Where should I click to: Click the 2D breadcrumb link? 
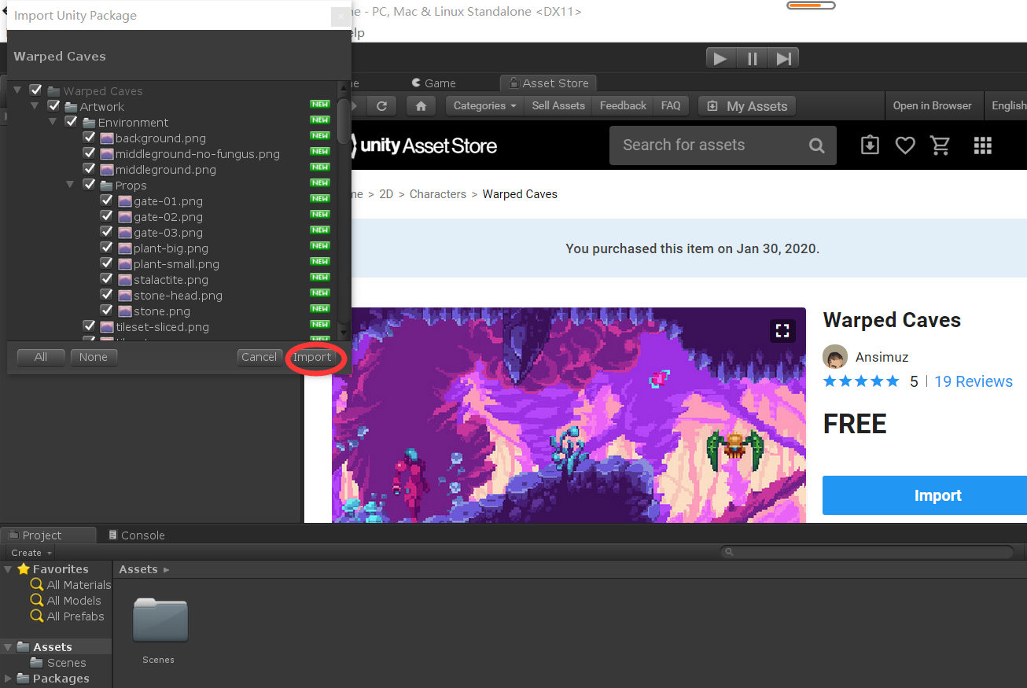pos(386,194)
